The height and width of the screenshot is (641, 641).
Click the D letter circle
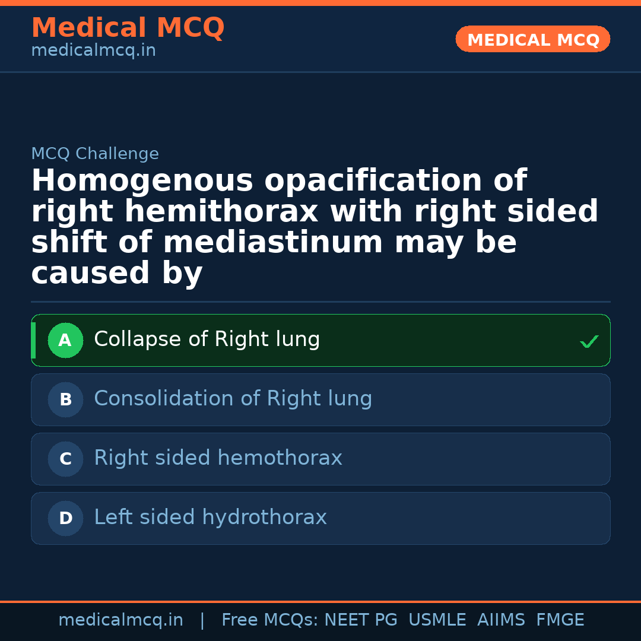(65, 519)
